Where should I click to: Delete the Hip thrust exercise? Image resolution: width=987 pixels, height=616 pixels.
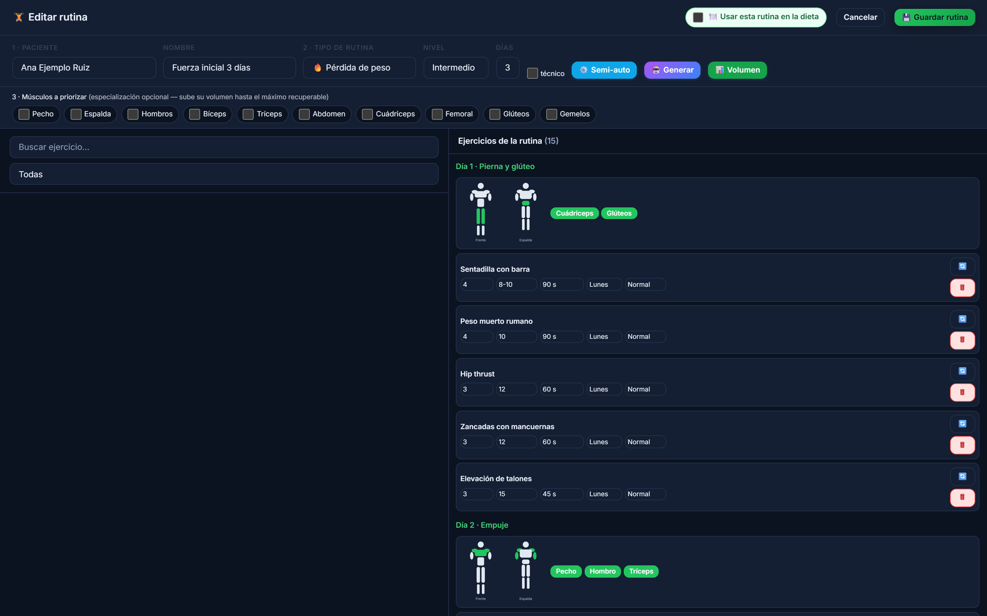tap(962, 392)
